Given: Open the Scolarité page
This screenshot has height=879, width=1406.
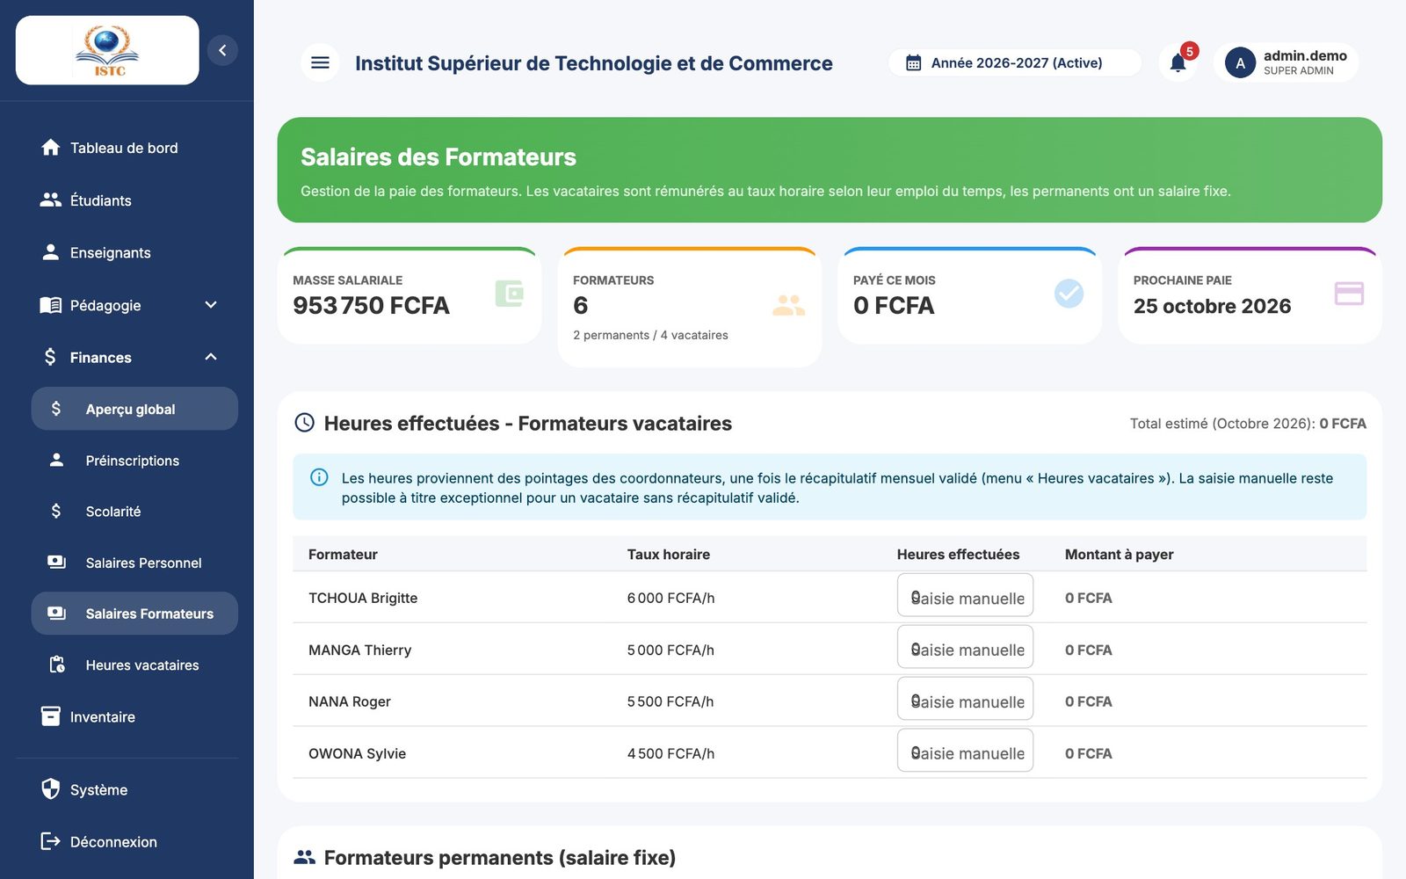Looking at the screenshot, I should pyautogui.click(x=134, y=512).
